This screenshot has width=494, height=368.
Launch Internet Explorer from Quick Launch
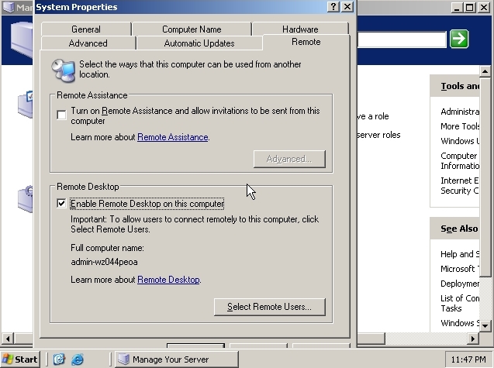pos(78,359)
